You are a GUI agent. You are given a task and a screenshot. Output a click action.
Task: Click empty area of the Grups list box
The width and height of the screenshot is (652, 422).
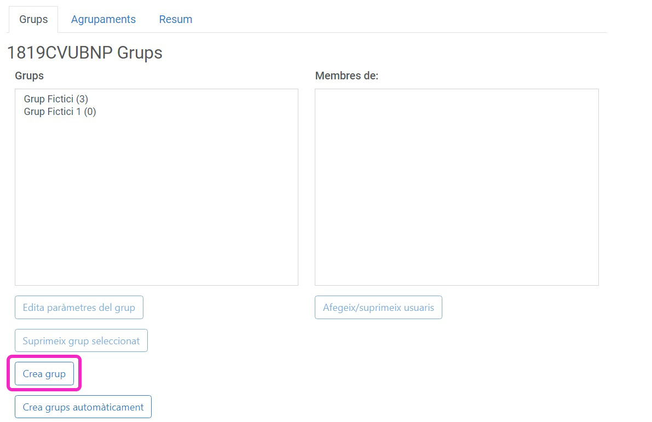coord(156,208)
